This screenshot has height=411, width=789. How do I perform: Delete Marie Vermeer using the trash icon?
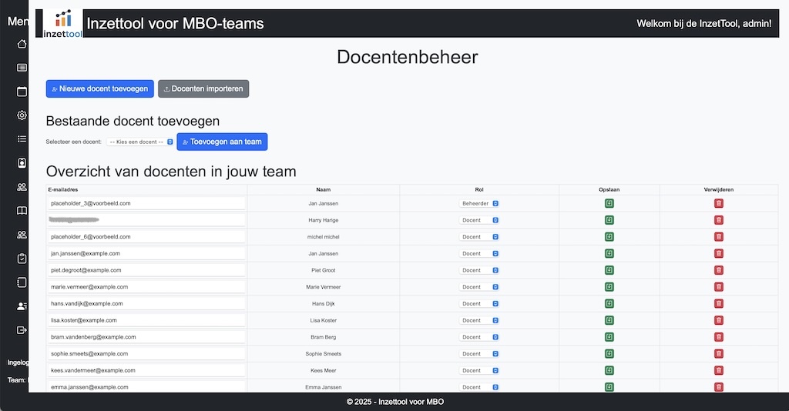[x=718, y=287]
